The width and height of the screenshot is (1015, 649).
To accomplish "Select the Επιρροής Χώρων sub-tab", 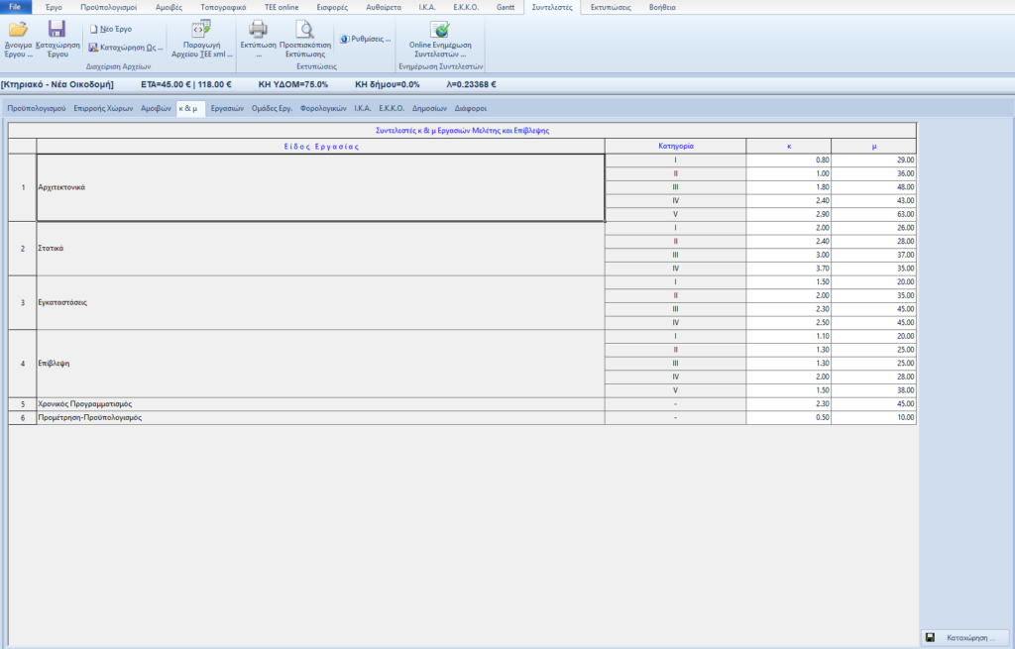I will coord(103,107).
